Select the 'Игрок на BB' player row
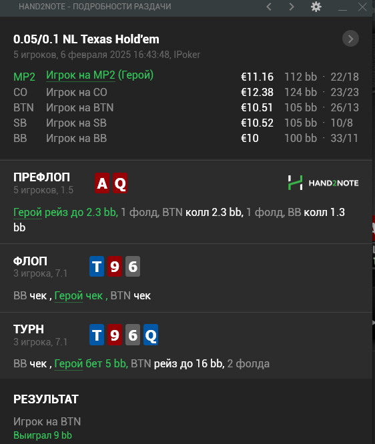The image size is (375, 444). tap(186, 138)
